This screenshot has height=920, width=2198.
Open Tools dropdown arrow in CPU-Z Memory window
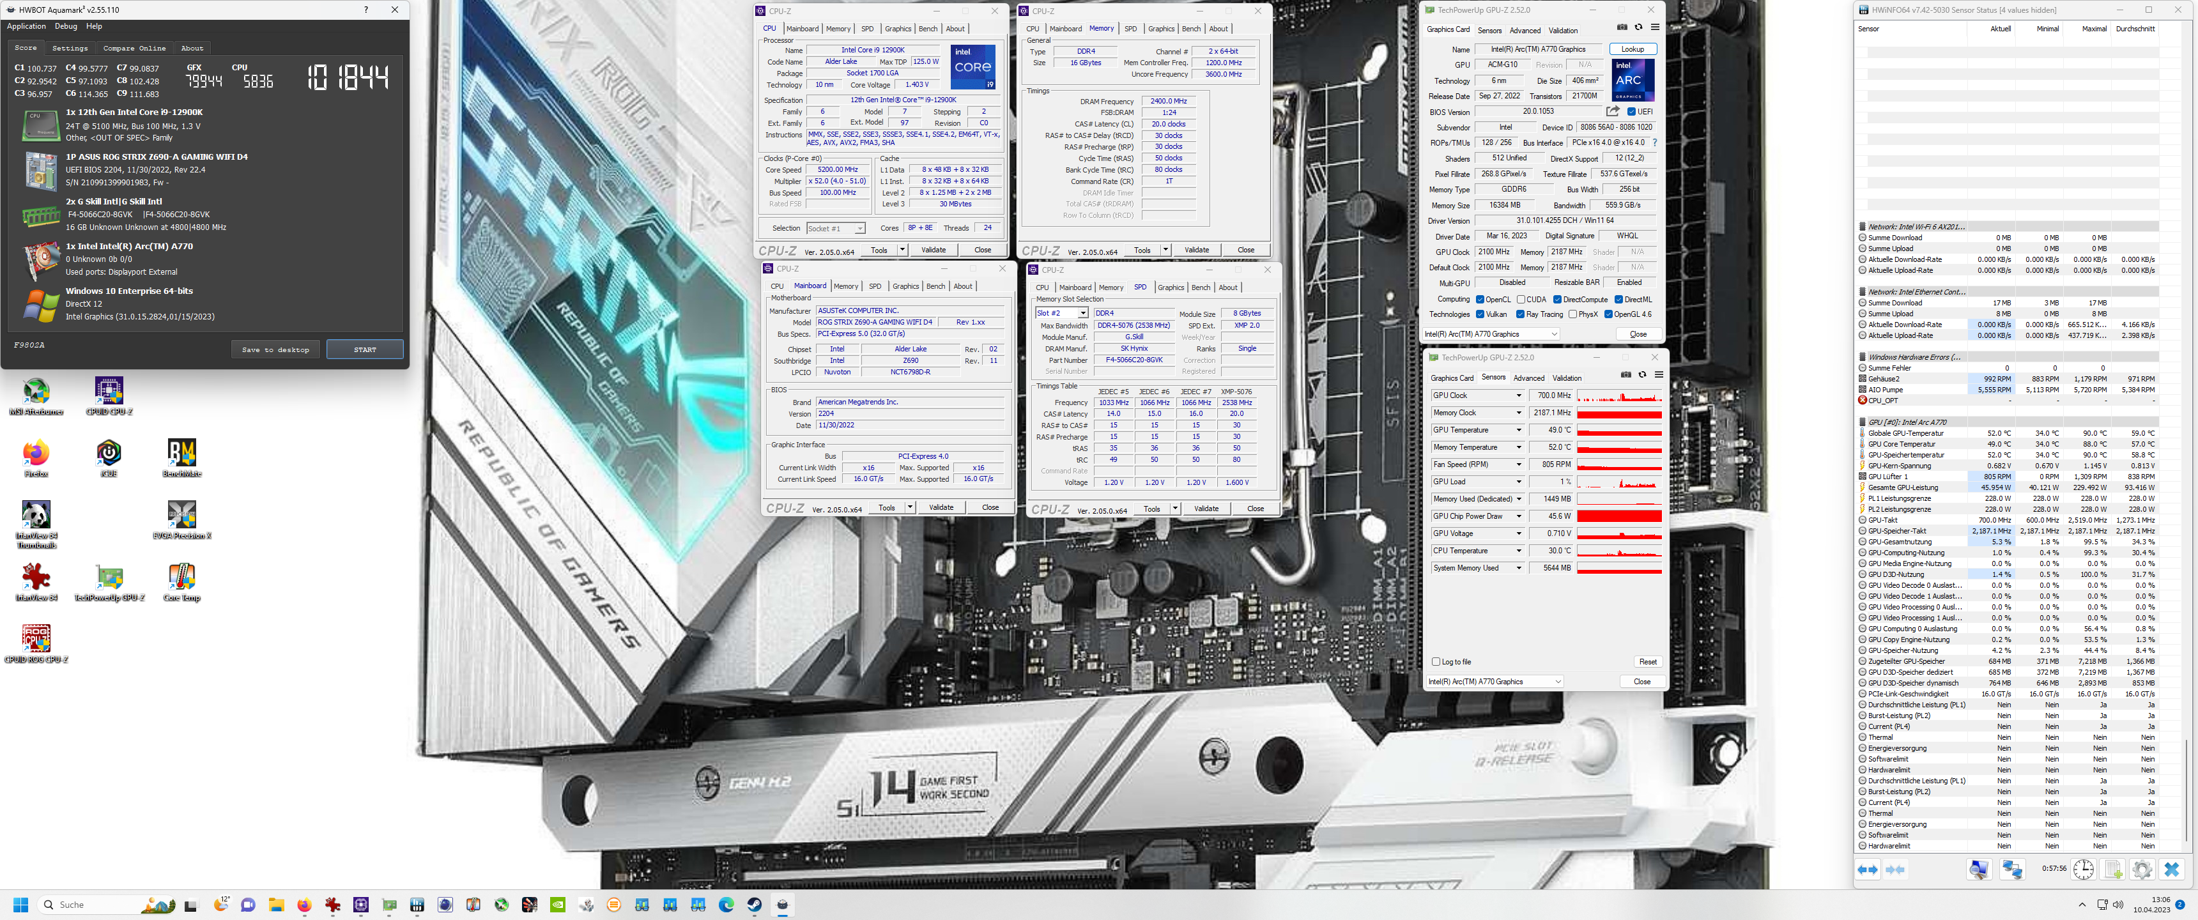point(1165,250)
